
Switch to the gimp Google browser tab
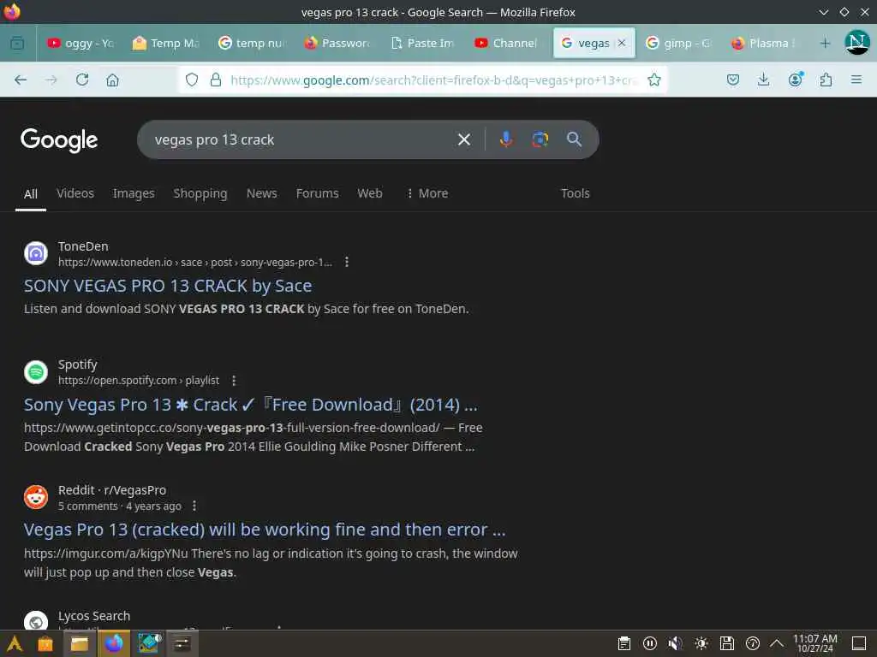[679, 43]
